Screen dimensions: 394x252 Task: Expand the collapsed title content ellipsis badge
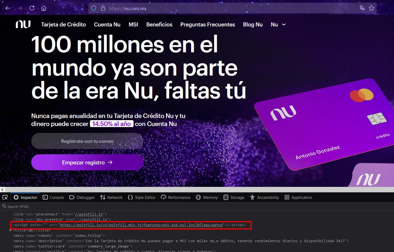[x=31, y=230]
